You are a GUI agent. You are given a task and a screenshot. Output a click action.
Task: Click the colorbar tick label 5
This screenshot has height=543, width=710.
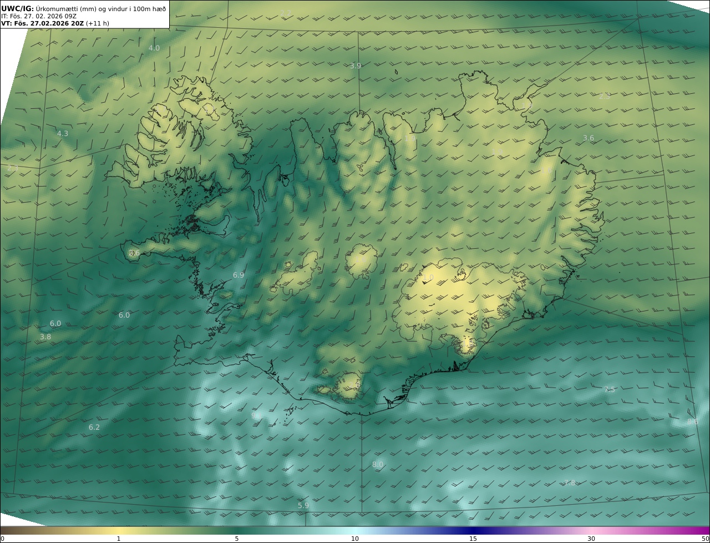tap(237, 539)
